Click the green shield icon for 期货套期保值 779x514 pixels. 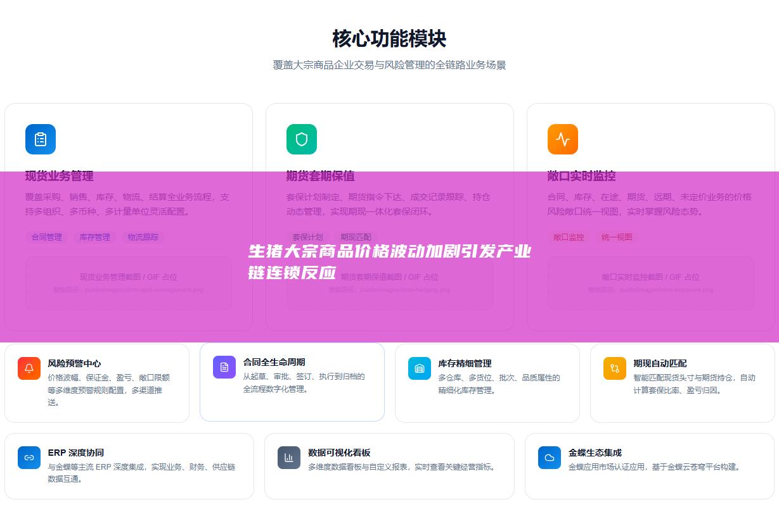(302, 139)
